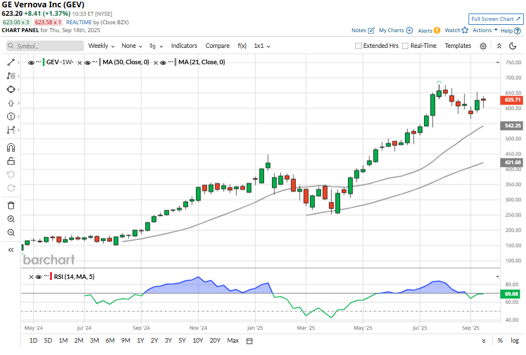
Task: Open the Weekly period dropdown
Action: [101, 46]
